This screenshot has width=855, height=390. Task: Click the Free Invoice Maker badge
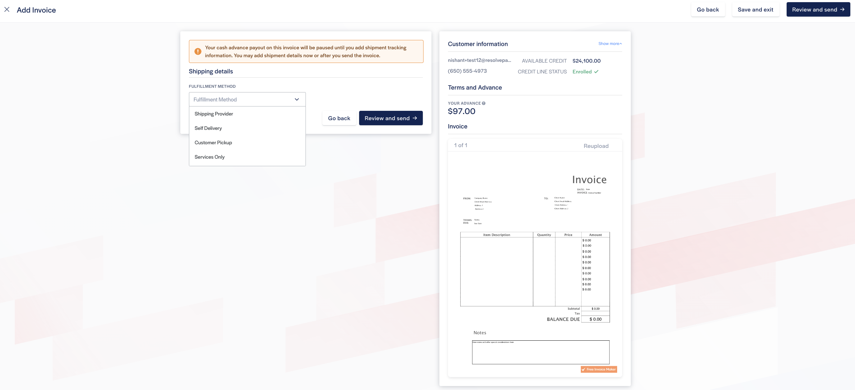pos(599,369)
